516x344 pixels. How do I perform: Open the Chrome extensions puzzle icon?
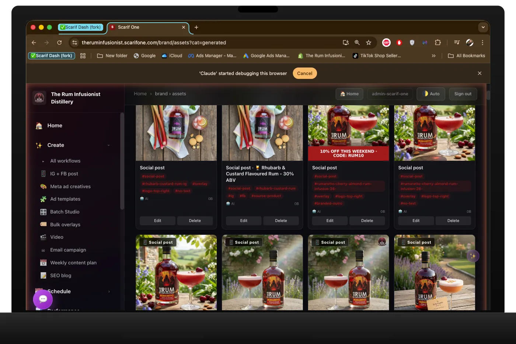(x=438, y=43)
